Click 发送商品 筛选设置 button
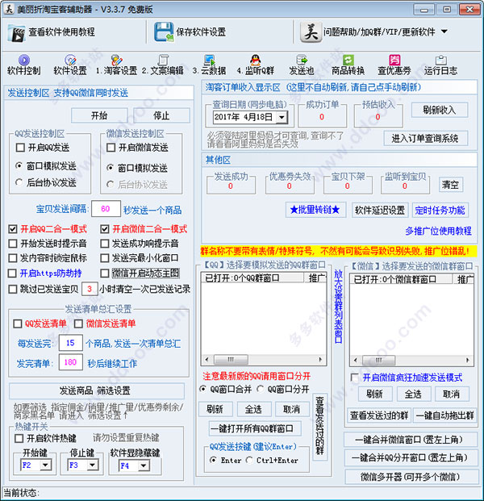 coord(97,390)
